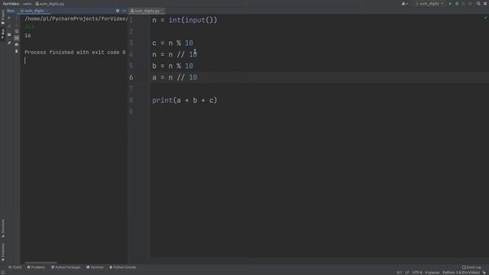Open Run panel settings gear
Screen dimensions: 489x275
118,11
